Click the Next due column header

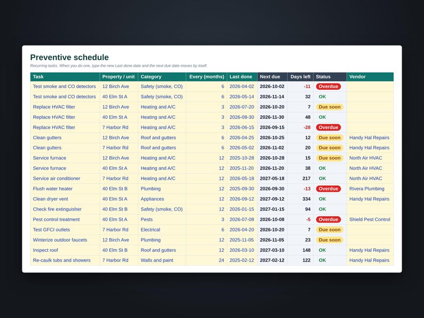[272, 77]
